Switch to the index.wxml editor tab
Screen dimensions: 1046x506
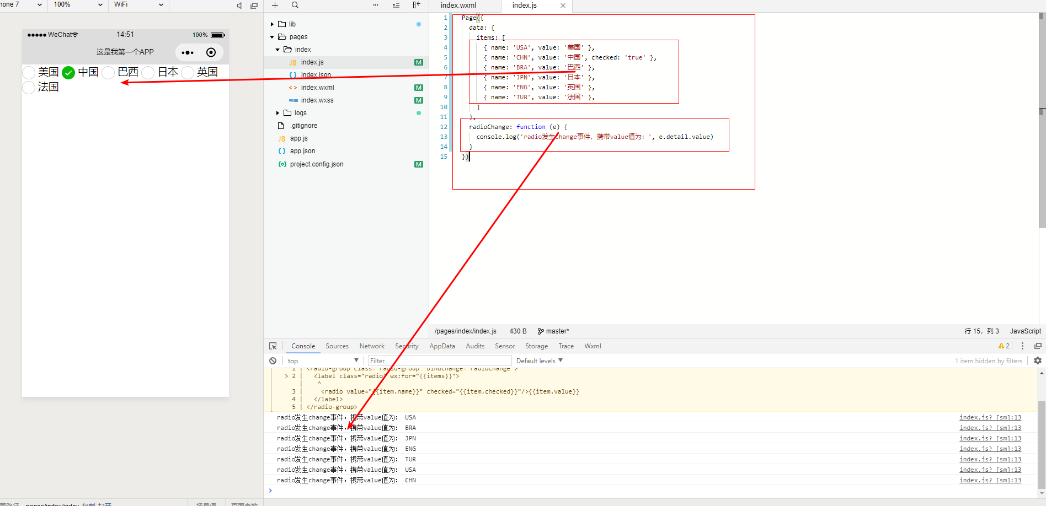[458, 6]
